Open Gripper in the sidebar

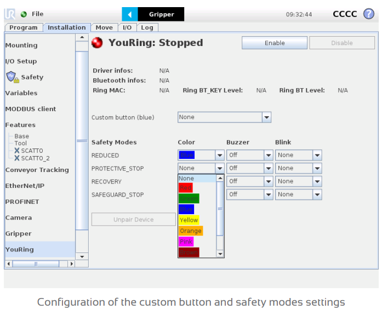pyautogui.click(x=19, y=234)
